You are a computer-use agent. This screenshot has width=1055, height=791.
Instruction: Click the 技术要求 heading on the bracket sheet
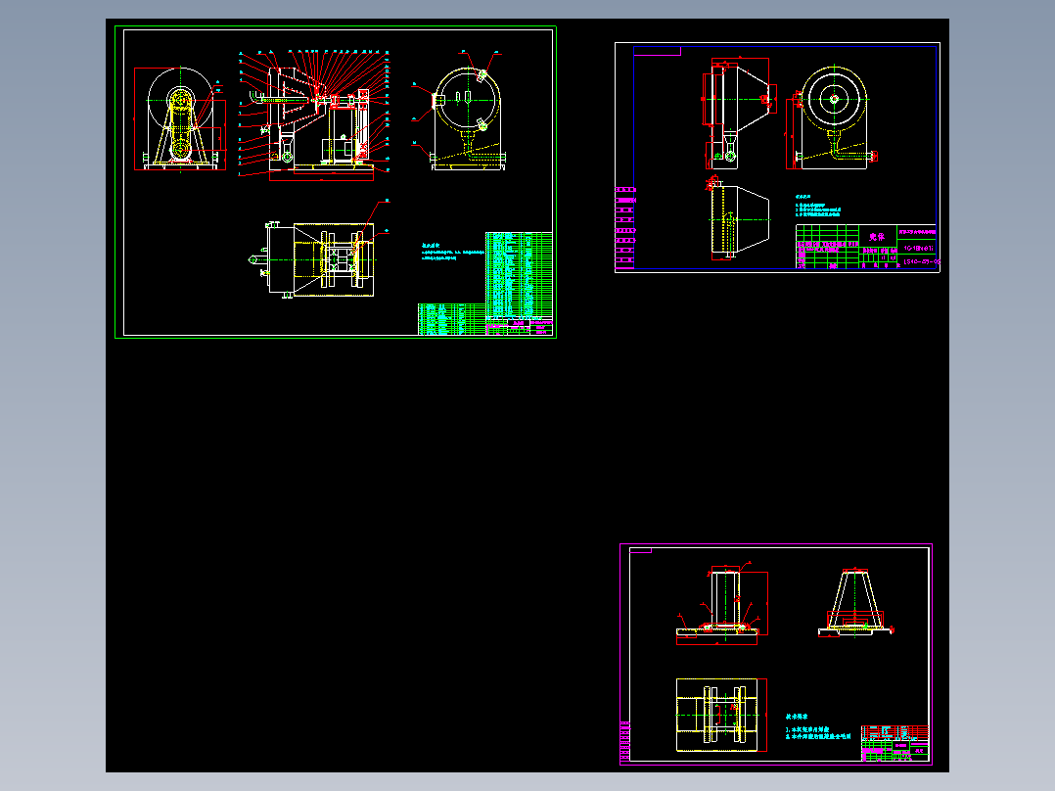click(797, 717)
